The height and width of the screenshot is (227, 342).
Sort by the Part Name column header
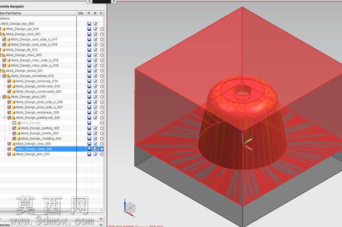(x=38, y=13)
